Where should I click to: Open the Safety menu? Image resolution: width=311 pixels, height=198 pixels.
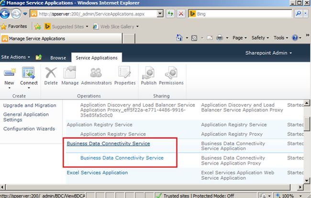point(260,38)
